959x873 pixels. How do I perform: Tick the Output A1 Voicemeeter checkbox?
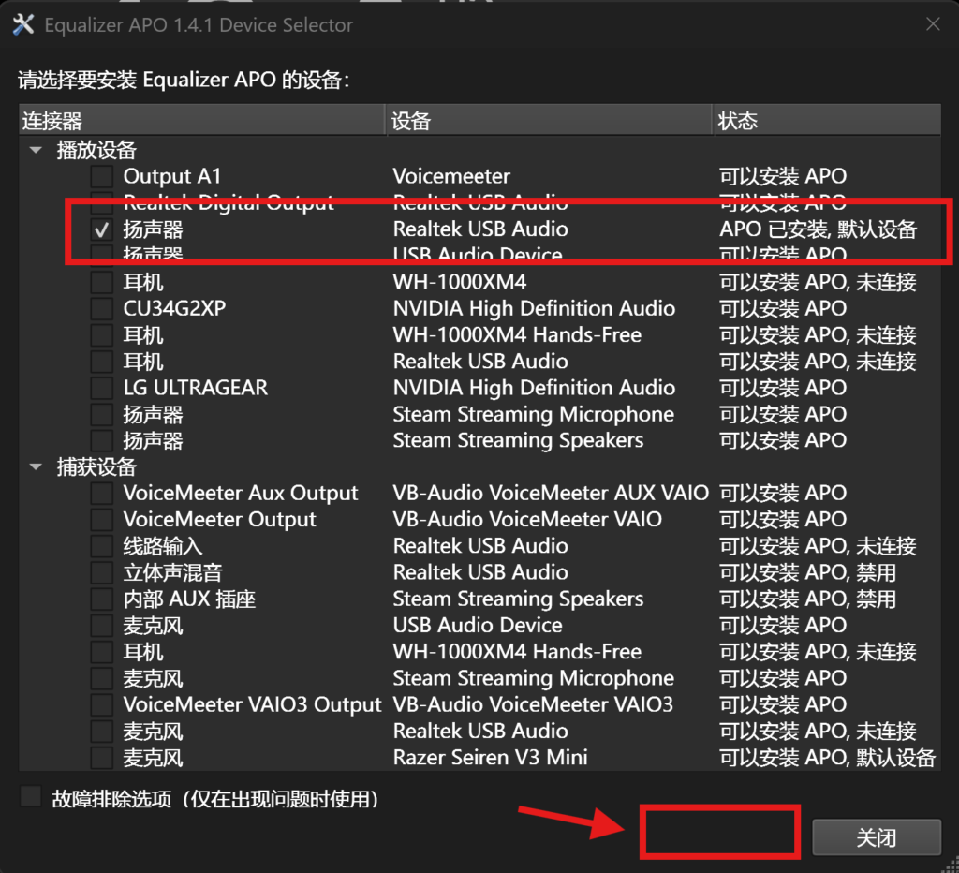[x=101, y=176]
